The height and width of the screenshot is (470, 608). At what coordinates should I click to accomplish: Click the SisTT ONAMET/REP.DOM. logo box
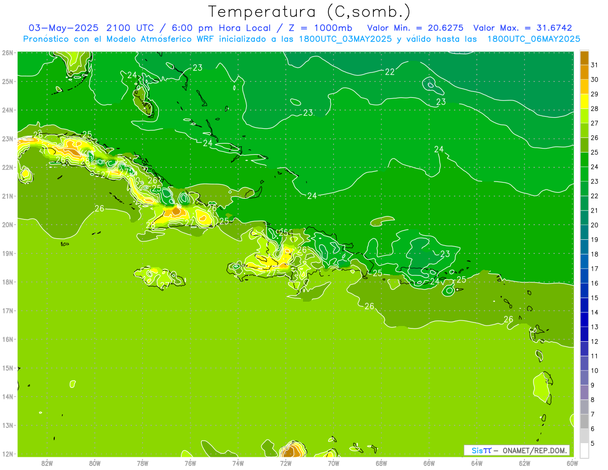tap(516, 450)
